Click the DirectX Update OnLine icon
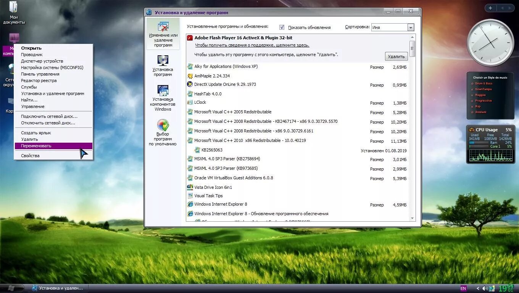The width and height of the screenshot is (519, 293). [190, 84]
